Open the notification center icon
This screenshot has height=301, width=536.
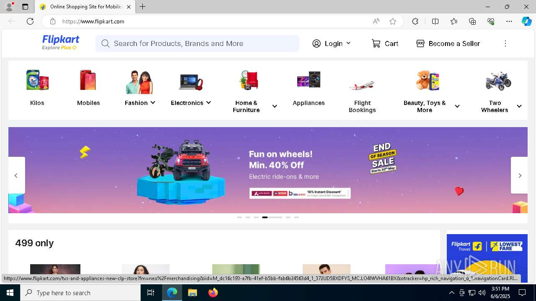[x=522, y=293]
